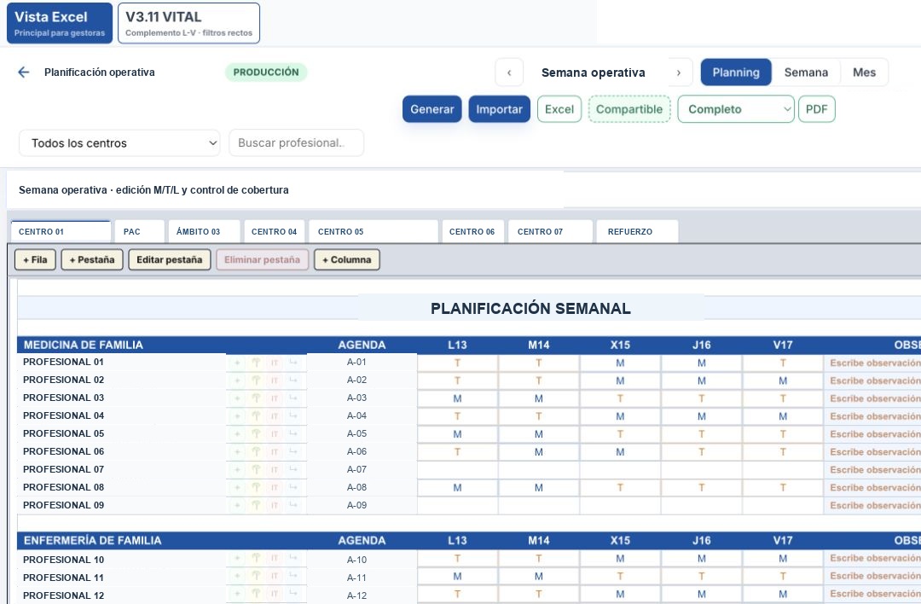The image size is (921, 604).
Task: Switch to Semana view
Action: [806, 73]
